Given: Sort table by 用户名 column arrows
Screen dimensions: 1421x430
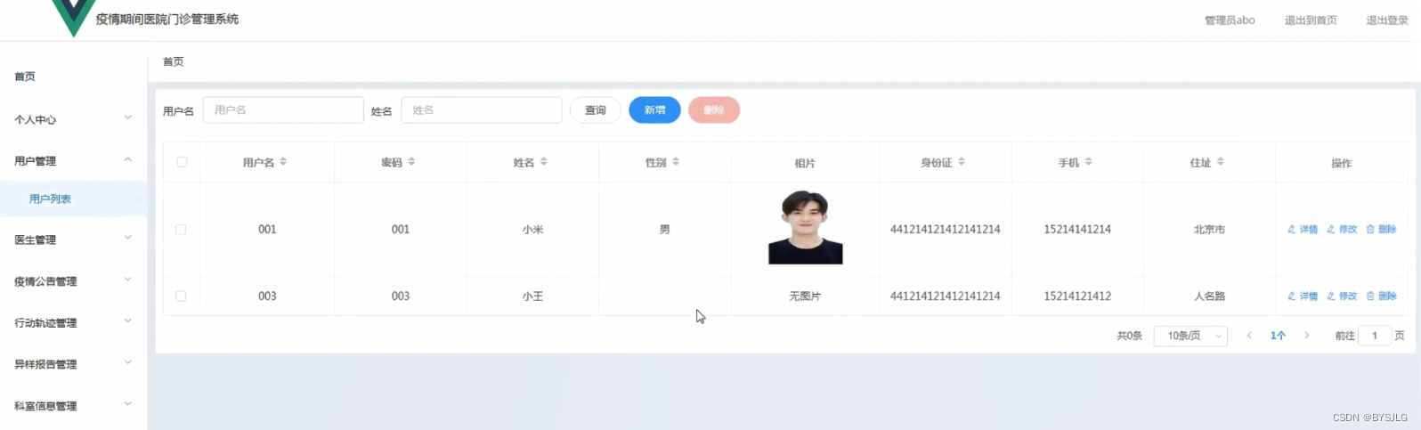Looking at the screenshot, I should coord(283,162).
